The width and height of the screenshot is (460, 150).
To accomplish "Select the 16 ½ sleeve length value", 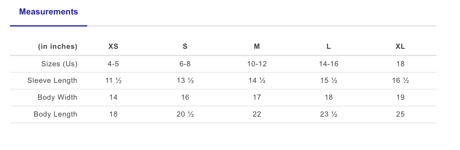I will 400,81.
